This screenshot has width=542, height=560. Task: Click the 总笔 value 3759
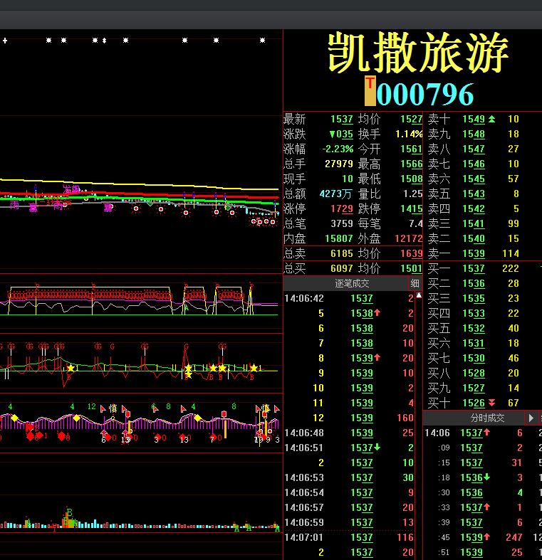point(341,223)
